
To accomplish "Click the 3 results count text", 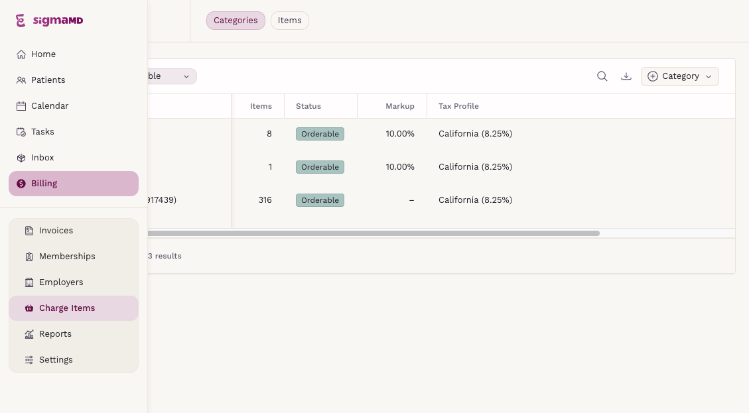I will pyautogui.click(x=165, y=257).
